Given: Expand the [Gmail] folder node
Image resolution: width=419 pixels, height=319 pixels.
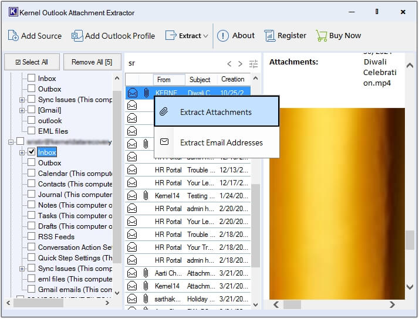Looking at the screenshot, I should point(22,110).
